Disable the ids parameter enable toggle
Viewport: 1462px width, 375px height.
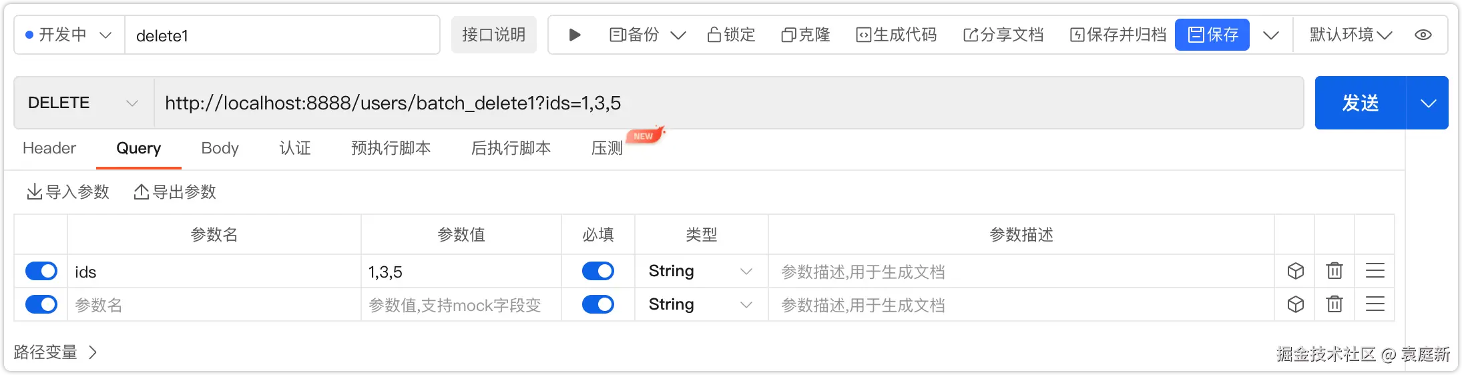click(41, 271)
